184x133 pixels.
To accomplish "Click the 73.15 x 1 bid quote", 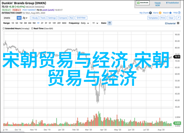I will click(6, 10).
